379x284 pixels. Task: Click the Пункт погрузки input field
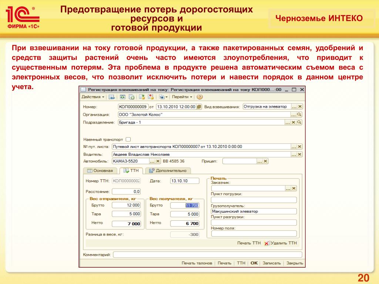[254, 200]
